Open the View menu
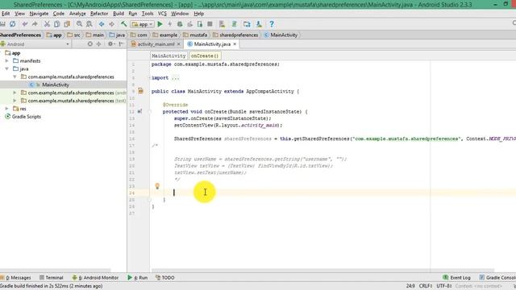Image resolution: width=516 pixels, height=290 pixels. [19, 14]
